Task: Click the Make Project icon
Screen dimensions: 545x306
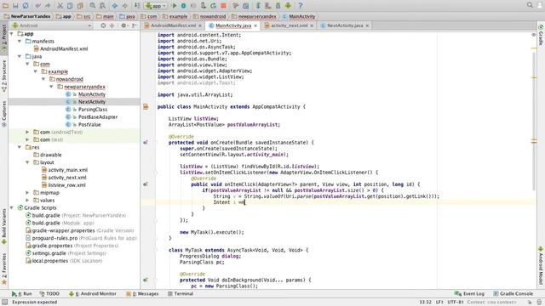Action: [137, 6]
